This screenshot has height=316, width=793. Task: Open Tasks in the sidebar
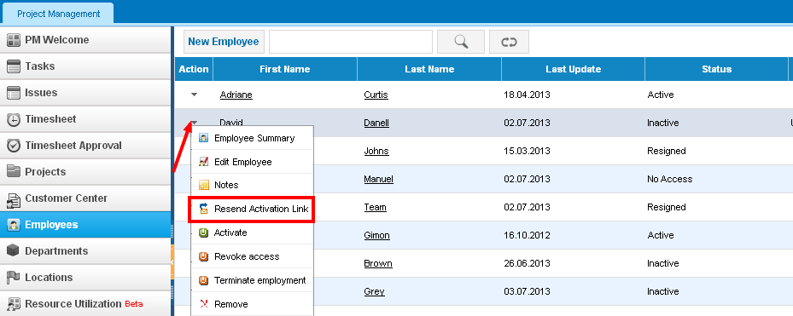85,66
